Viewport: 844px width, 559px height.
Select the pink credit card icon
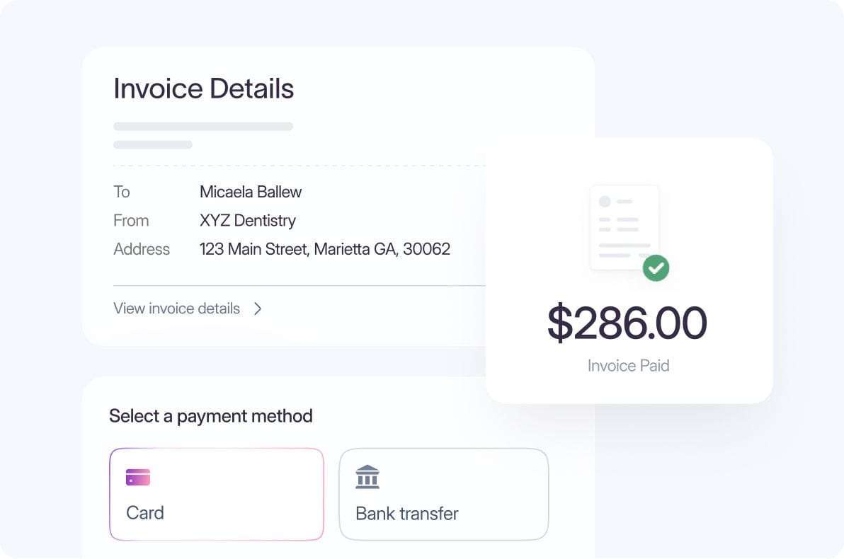pos(137,476)
